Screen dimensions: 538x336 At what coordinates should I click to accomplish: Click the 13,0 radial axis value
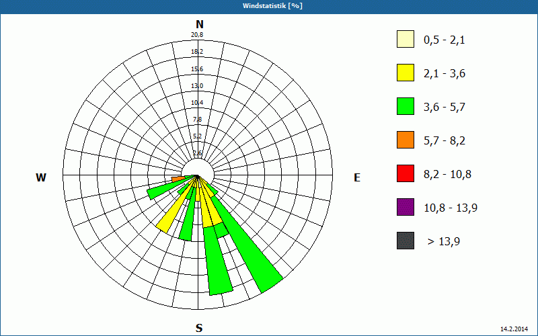pyautogui.click(x=197, y=86)
